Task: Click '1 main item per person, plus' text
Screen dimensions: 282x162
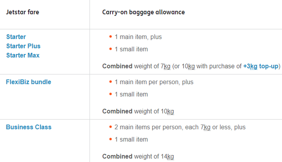Action: coord(154,82)
